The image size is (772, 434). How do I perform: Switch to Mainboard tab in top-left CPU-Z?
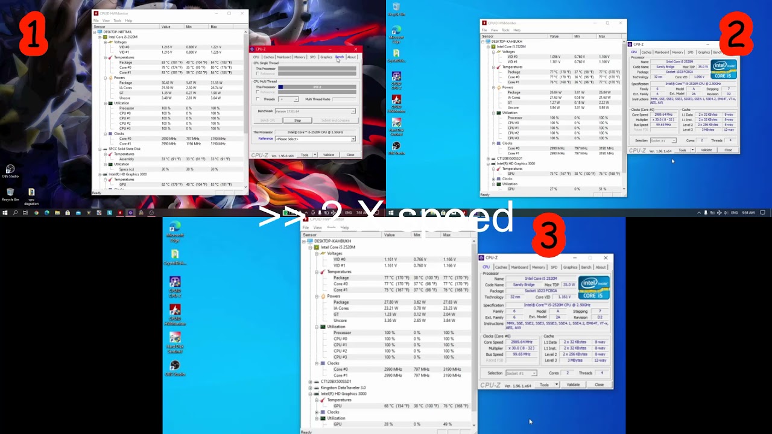point(284,57)
